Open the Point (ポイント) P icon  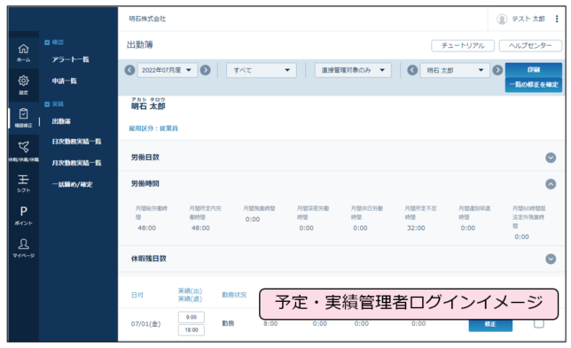tap(23, 215)
